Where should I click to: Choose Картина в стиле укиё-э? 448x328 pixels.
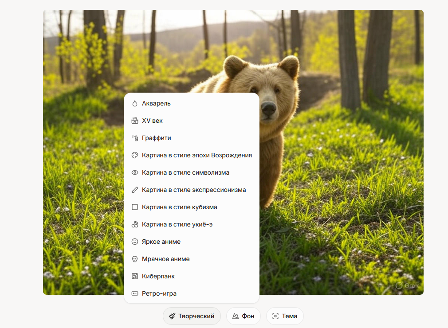pos(192,224)
